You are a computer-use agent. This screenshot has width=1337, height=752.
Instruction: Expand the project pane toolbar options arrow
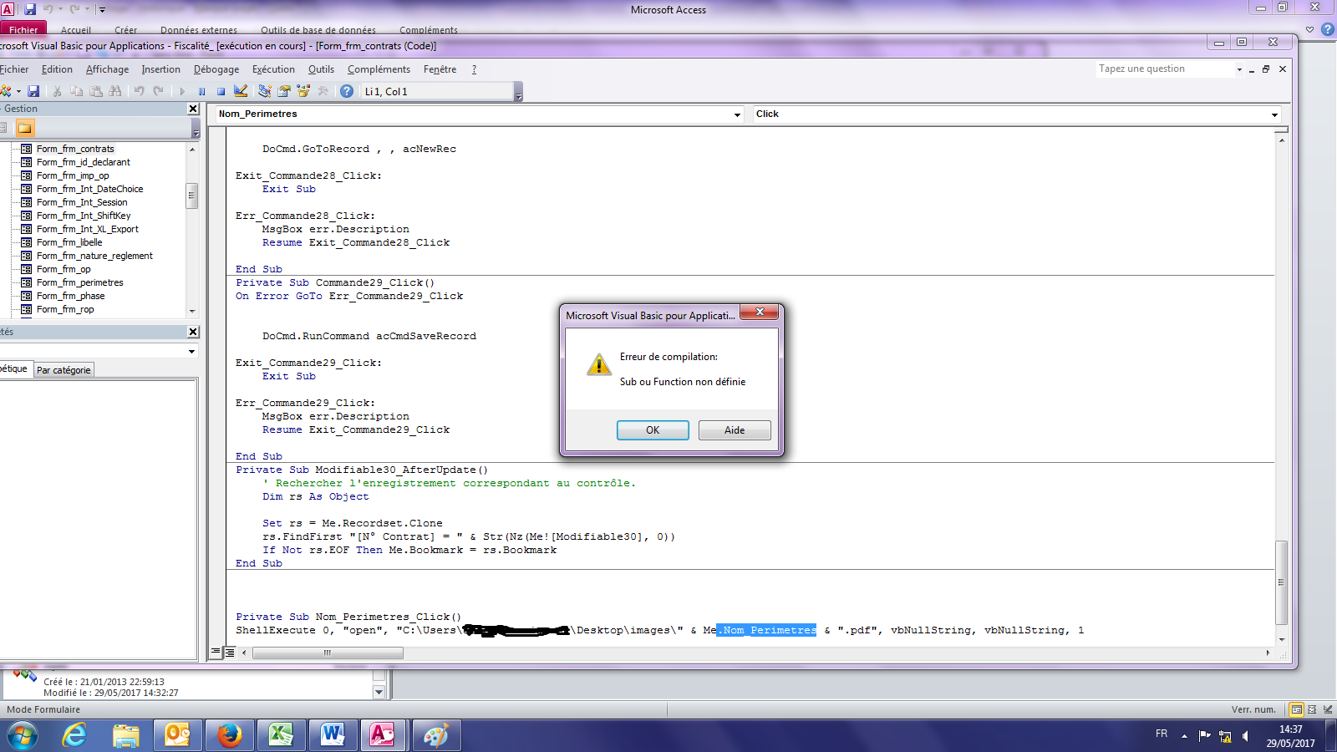pyautogui.click(x=196, y=128)
